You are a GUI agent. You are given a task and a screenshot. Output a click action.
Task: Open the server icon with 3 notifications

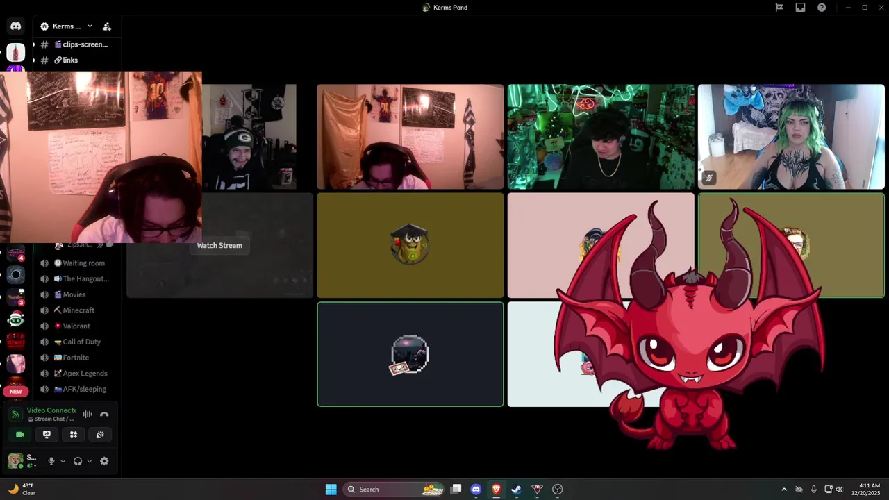(x=15, y=297)
